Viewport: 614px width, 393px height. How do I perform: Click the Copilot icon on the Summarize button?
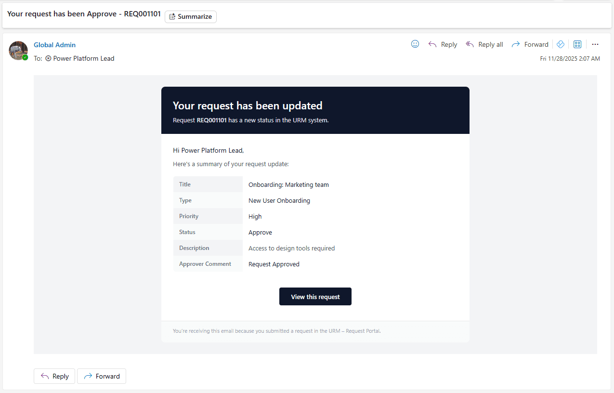171,16
